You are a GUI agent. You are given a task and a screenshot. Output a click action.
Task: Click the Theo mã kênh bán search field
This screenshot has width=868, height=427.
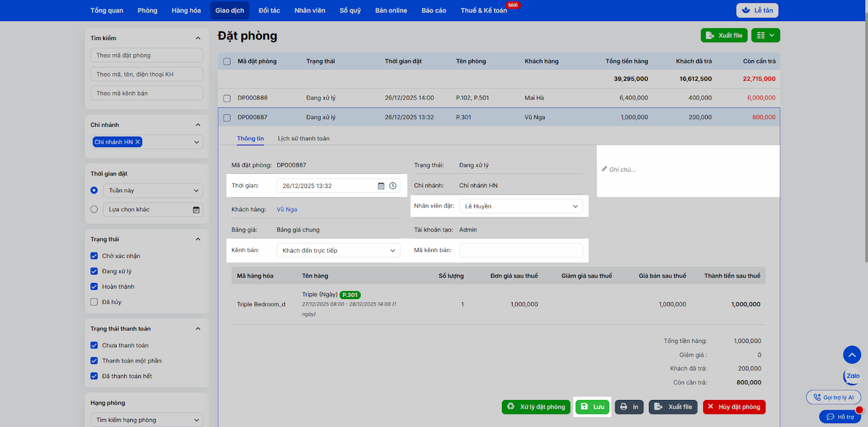147,93
